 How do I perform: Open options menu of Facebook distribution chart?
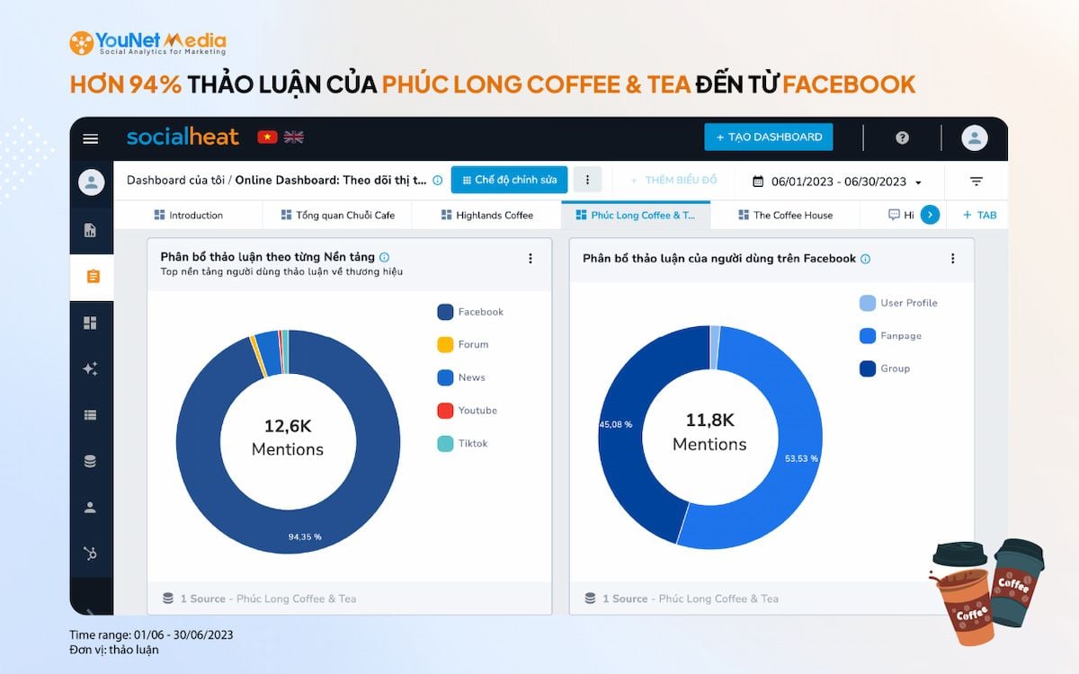[x=953, y=259]
